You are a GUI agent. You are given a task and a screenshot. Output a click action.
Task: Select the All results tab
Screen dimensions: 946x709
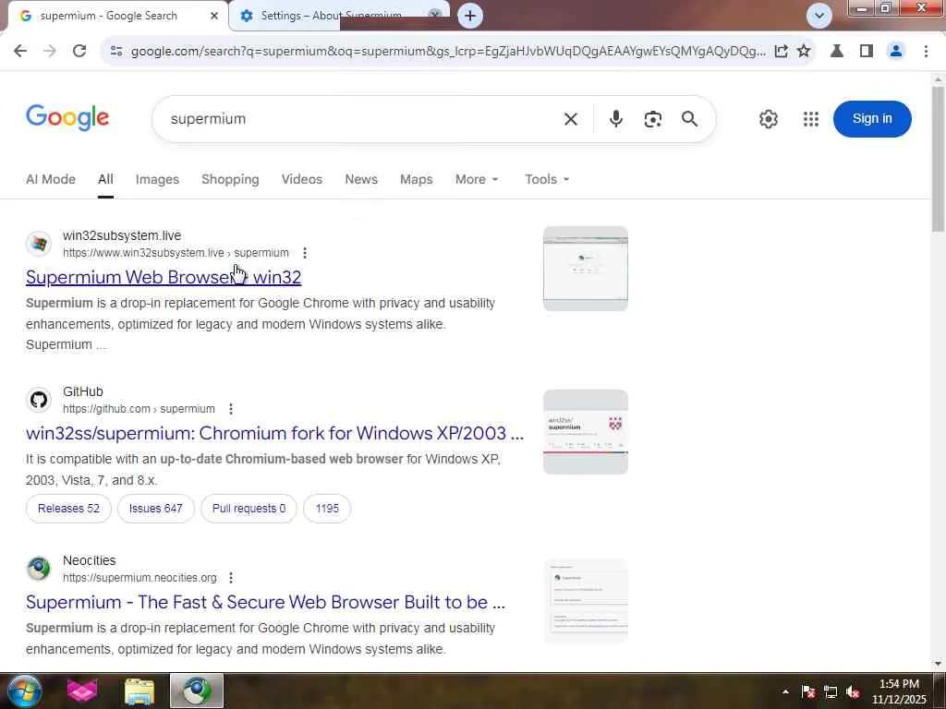point(105,179)
